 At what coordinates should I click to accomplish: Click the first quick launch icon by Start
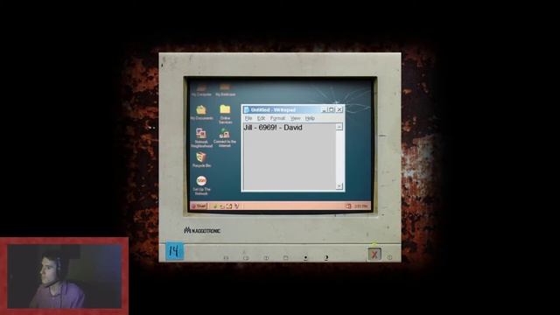pyautogui.click(x=215, y=206)
